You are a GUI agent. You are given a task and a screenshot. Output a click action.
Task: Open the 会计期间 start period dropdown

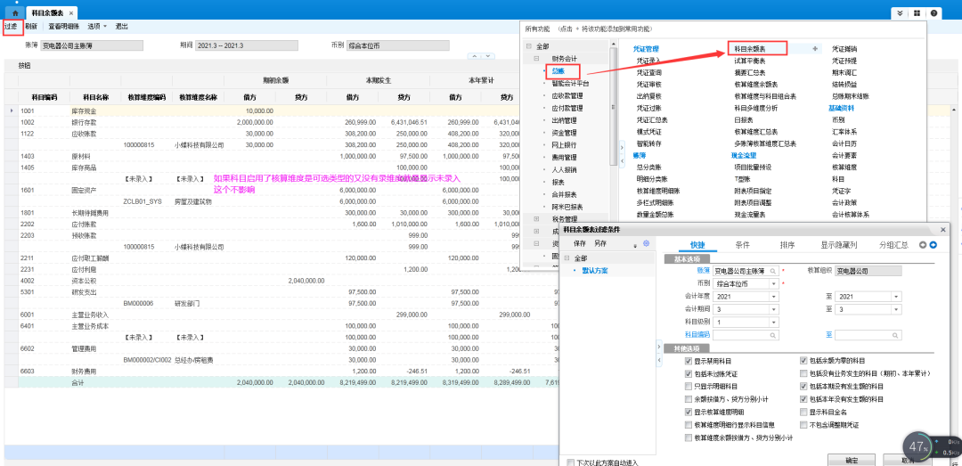pyautogui.click(x=774, y=309)
